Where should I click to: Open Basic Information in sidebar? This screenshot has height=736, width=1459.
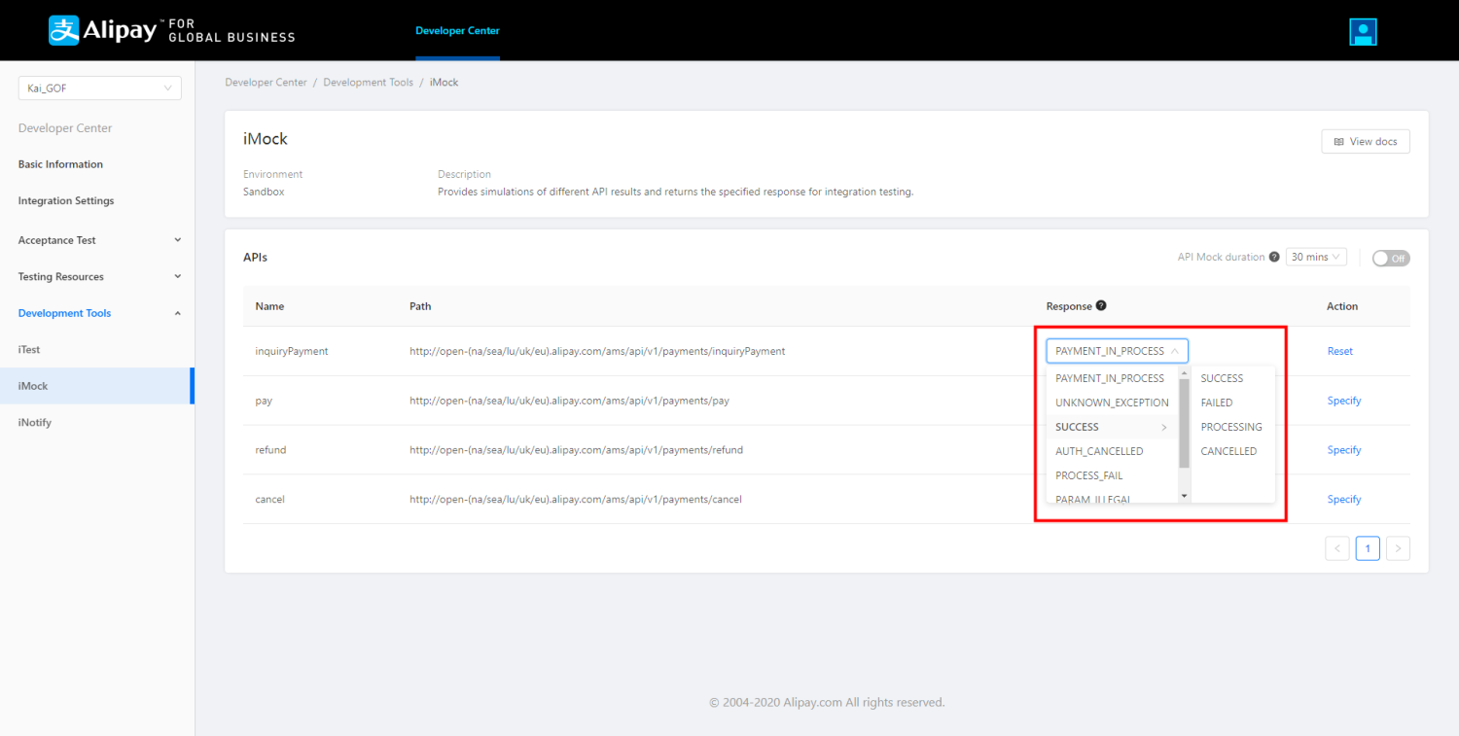pos(60,164)
